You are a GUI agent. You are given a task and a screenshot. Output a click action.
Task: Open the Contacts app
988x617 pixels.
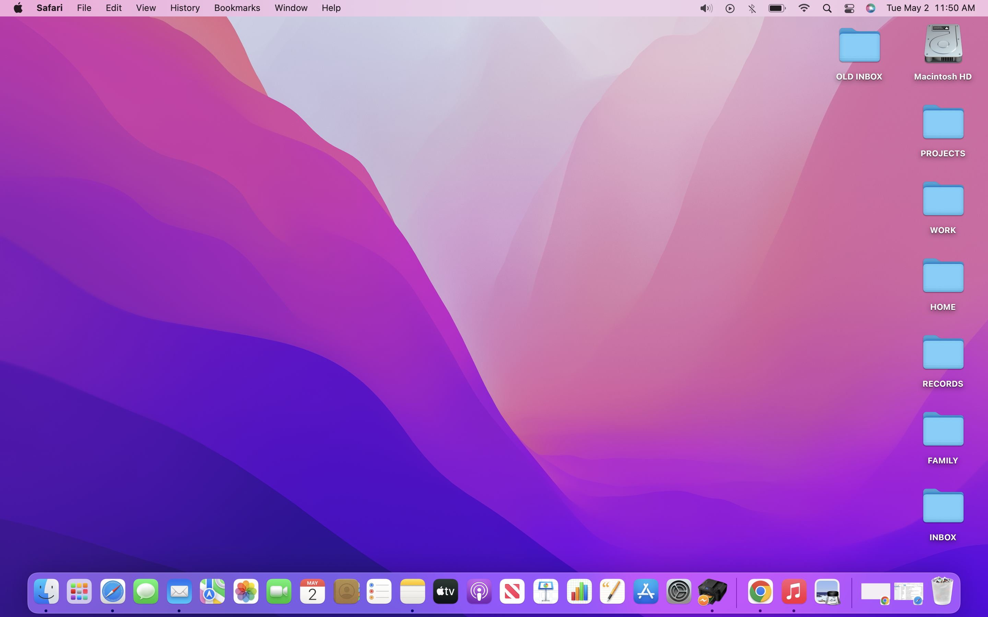[346, 591]
